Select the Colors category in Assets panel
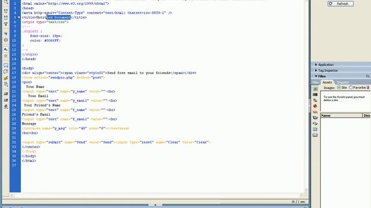Viewport: 371px width, 208px height. (x=315, y=95)
